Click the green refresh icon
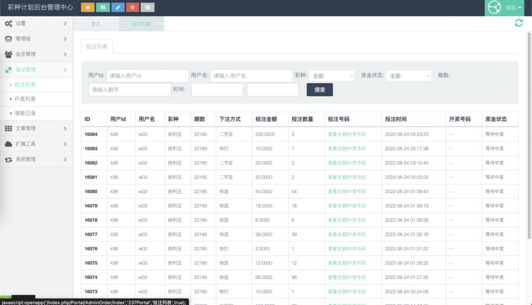This screenshot has height=305, width=532. tap(518, 23)
